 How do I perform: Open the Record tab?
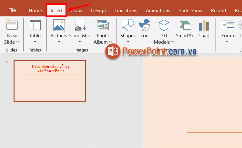point(218,11)
